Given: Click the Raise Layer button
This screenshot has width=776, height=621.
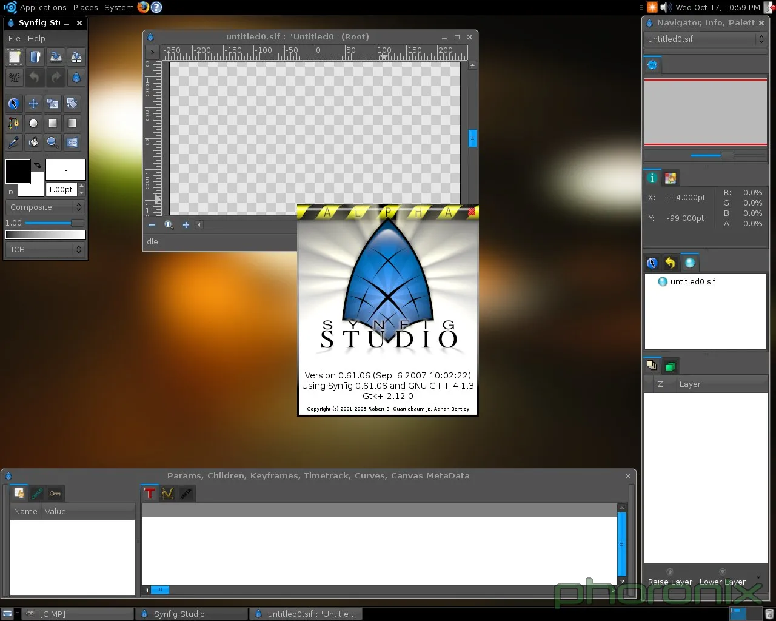Looking at the screenshot, I should click(x=670, y=577).
